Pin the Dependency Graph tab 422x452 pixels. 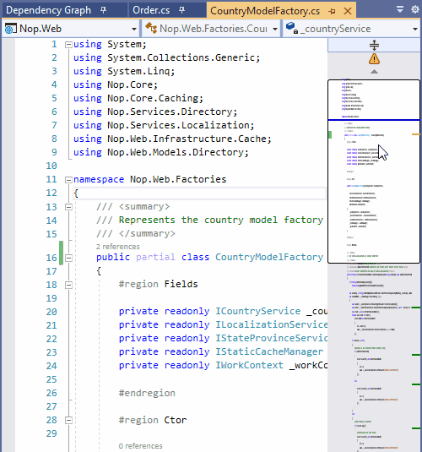click(104, 10)
